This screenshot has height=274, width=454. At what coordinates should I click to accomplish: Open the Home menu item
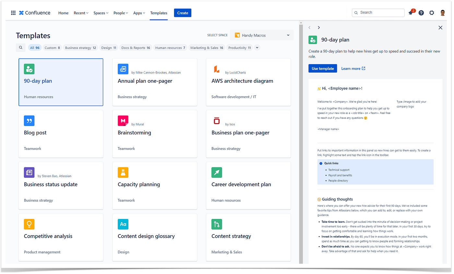coord(63,13)
